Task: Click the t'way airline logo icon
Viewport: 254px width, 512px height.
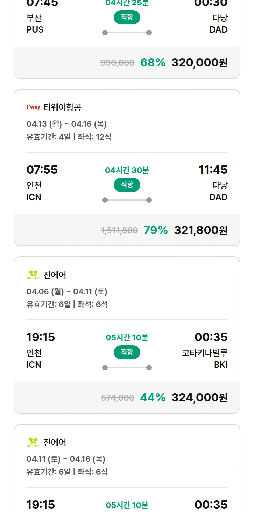Action: coord(33,107)
